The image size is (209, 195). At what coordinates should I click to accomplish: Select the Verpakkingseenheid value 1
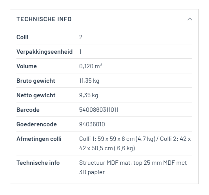click(x=80, y=52)
